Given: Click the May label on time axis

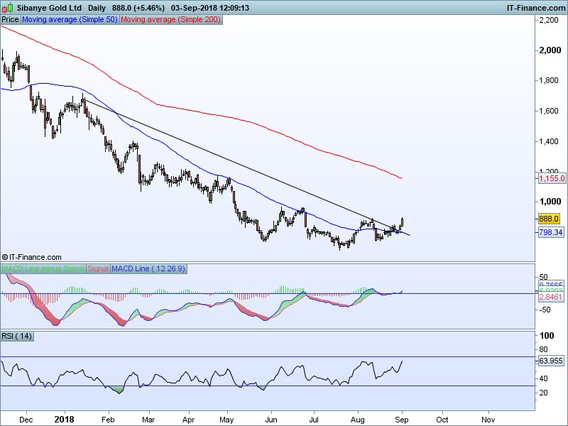Looking at the screenshot, I should pyautogui.click(x=226, y=420).
